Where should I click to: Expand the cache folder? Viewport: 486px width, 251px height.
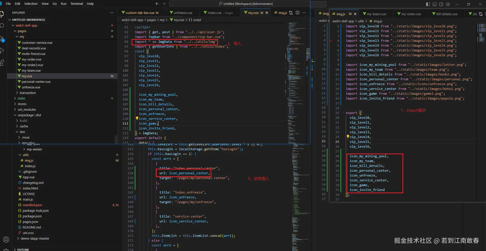(x=17, y=126)
